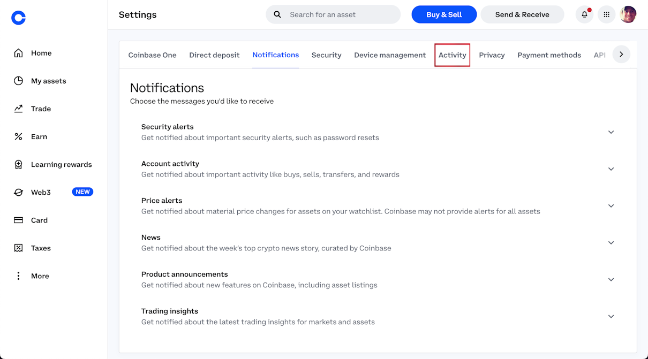Open the notifications bell icon
Viewport: 648px width, 359px height.
(x=584, y=14)
